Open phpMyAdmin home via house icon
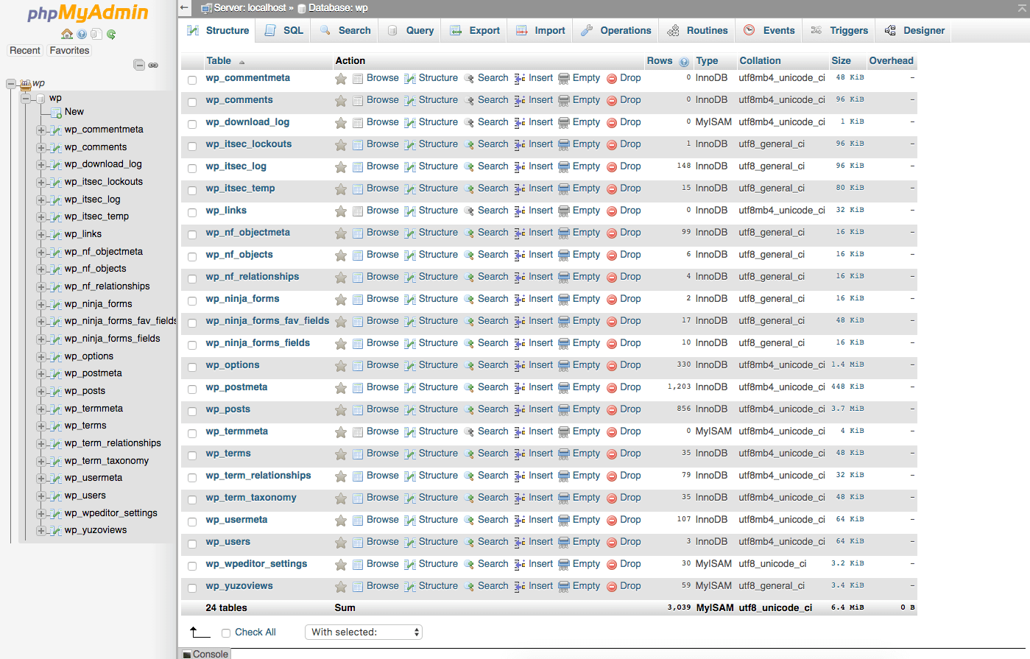1030x659 pixels. (67, 34)
